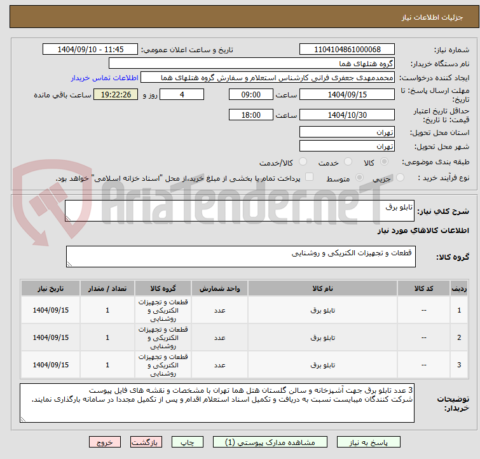Click the validity time field 18:00
480x459 pixels.
[x=250, y=115]
